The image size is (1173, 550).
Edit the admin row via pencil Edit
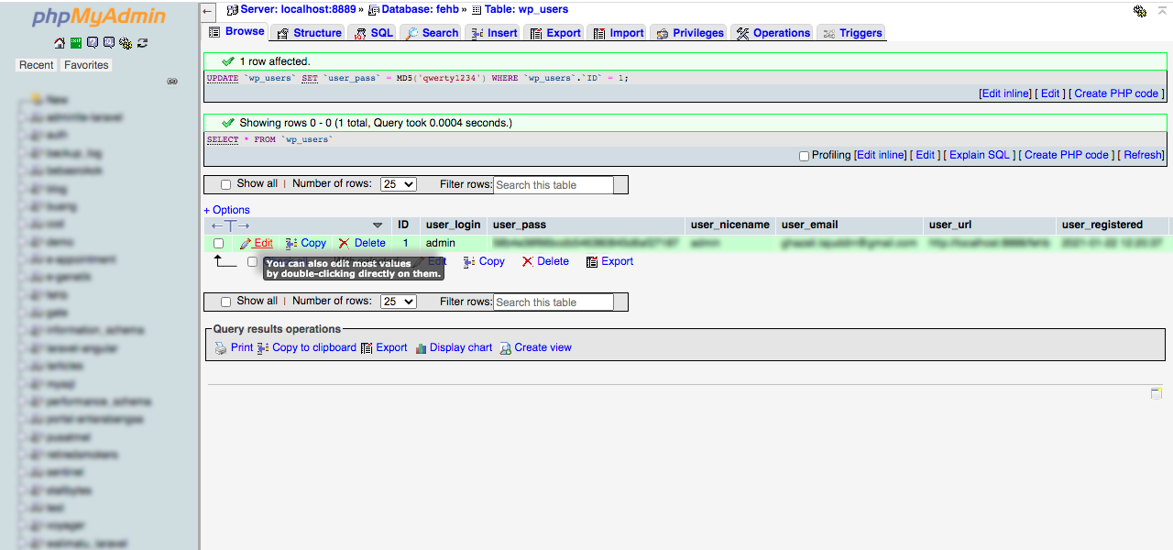(x=257, y=243)
